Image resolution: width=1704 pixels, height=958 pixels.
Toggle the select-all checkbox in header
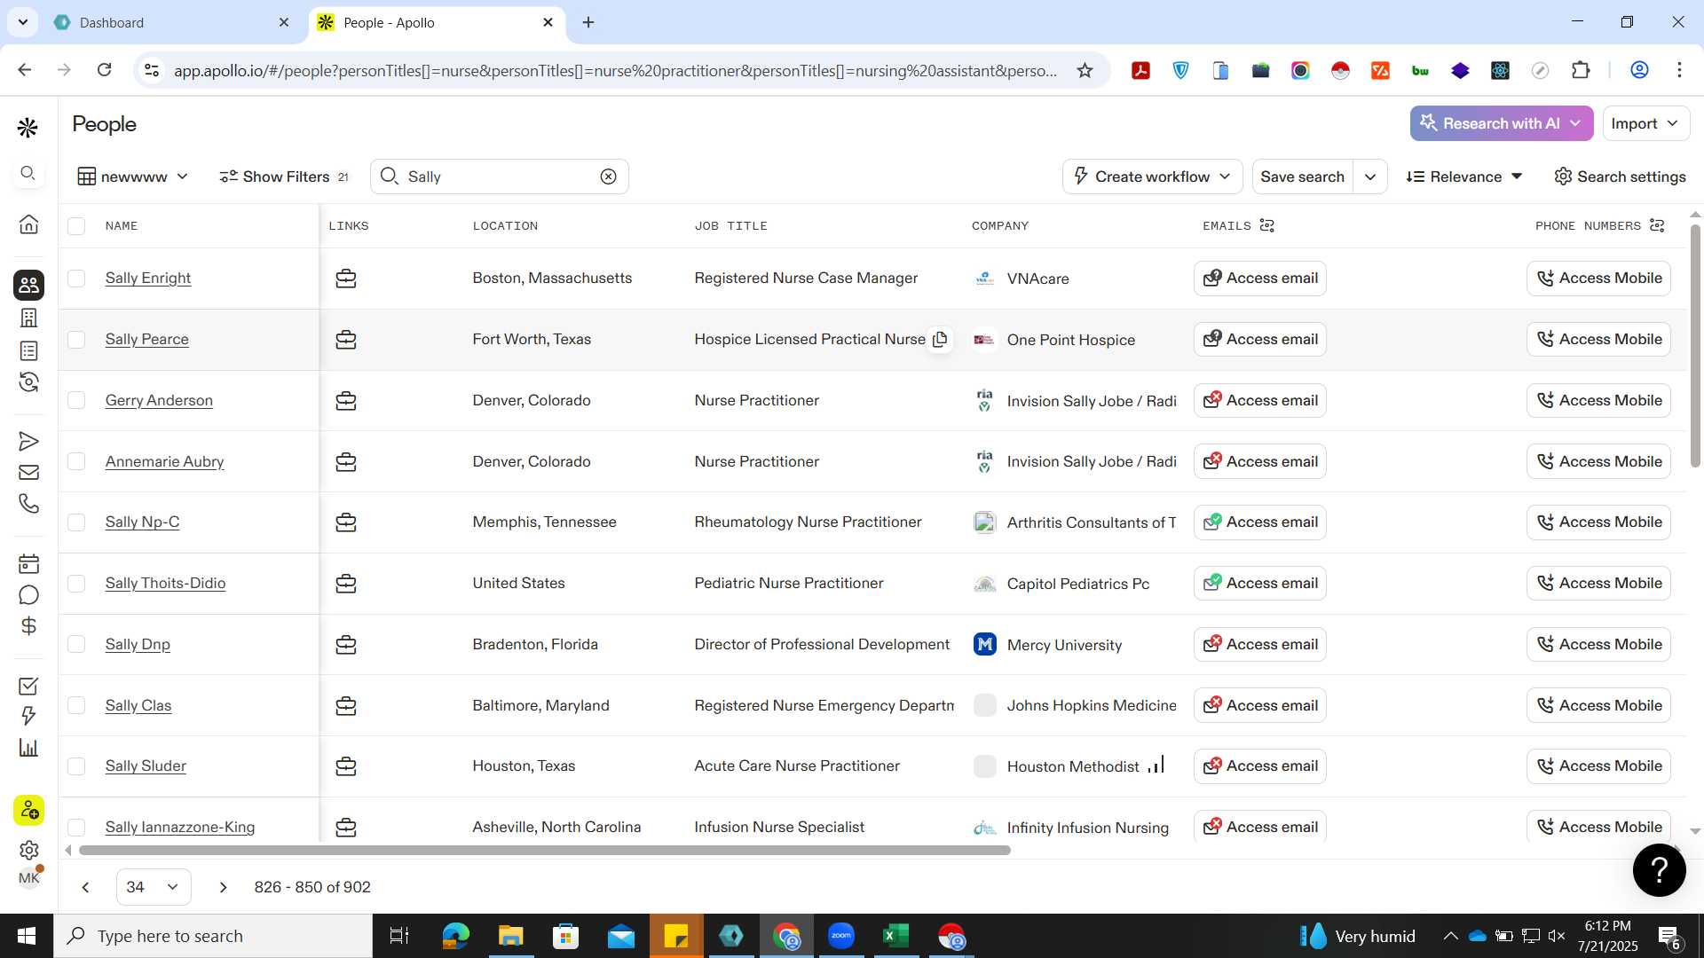(76, 226)
